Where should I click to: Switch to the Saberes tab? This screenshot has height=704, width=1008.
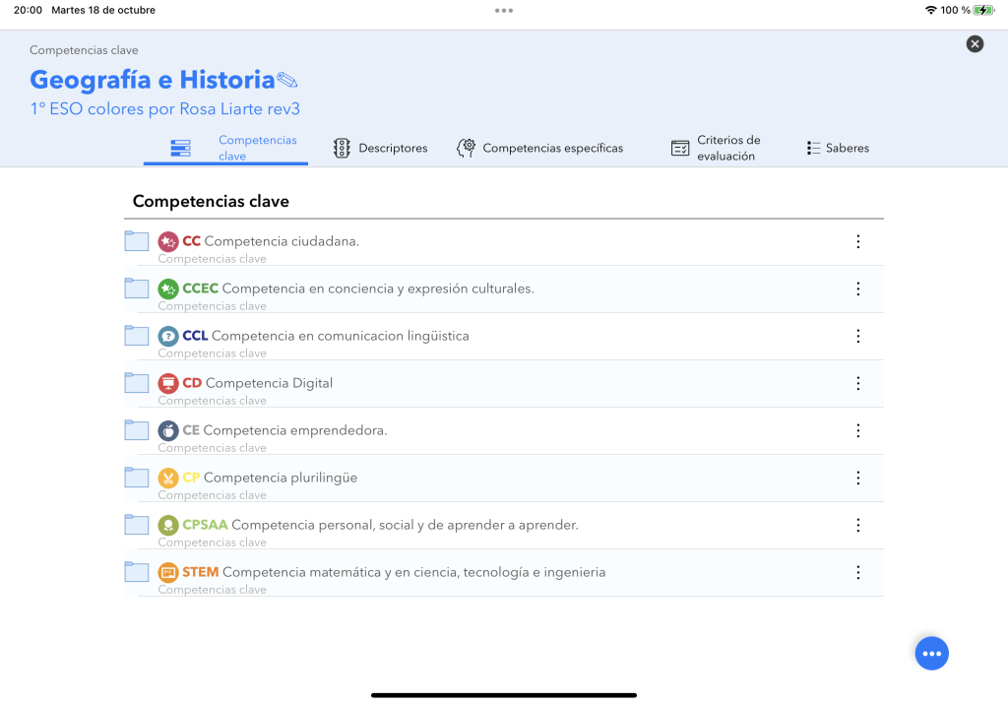point(838,148)
